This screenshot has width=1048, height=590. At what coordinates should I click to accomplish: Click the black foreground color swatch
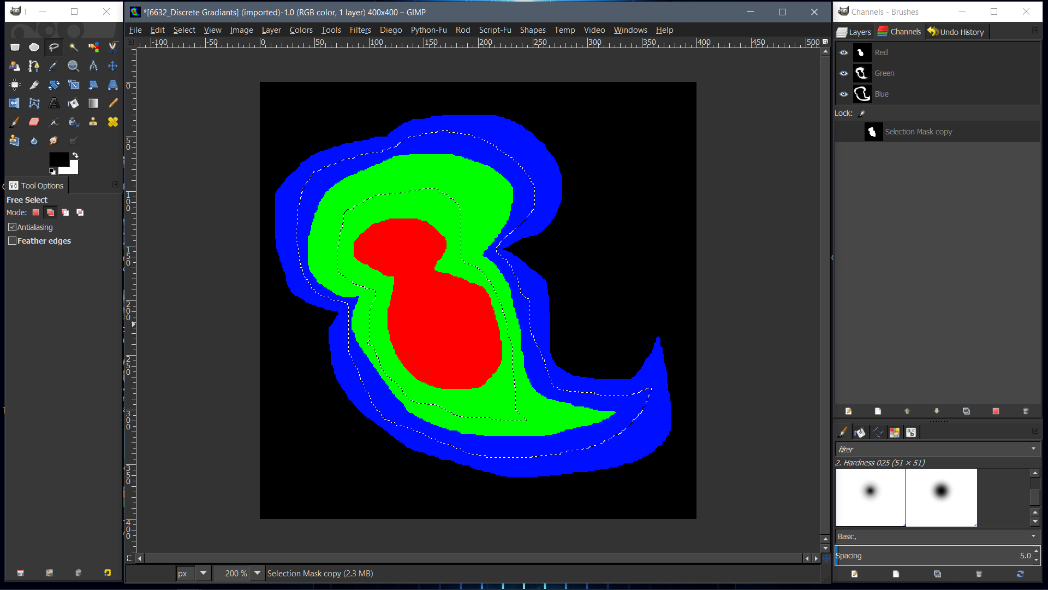[x=58, y=159]
